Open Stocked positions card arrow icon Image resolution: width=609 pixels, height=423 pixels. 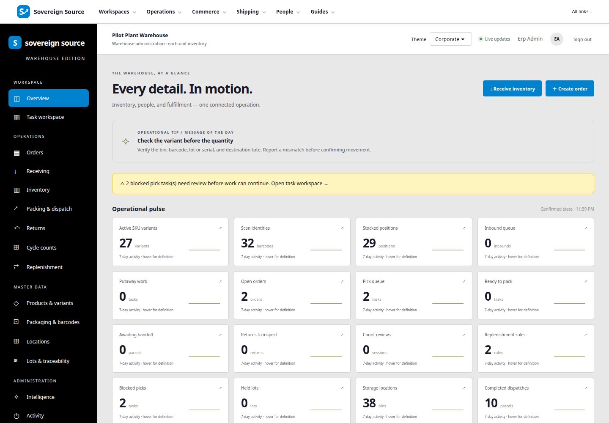click(x=464, y=228)
